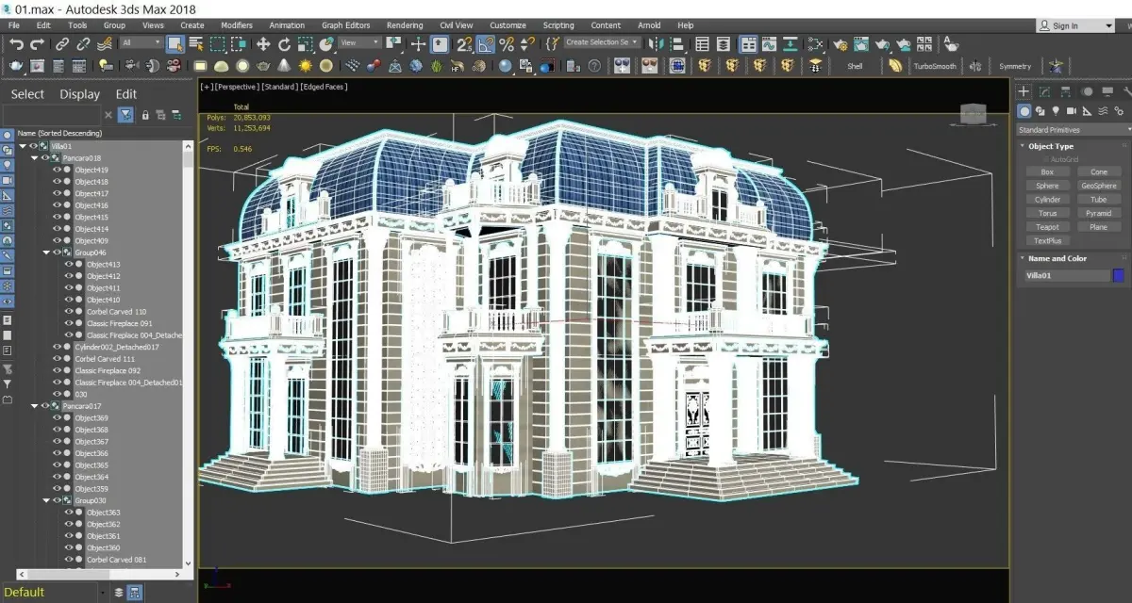
Task: Click the Villa01 object color swatch
Action: (x=1119, y=276)
